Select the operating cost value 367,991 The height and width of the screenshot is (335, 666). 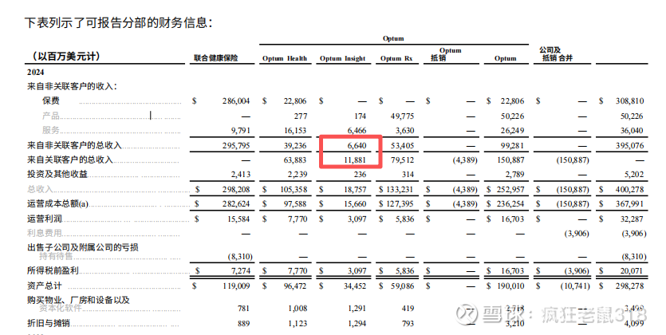pyautogui.click(x=630, y=204)
